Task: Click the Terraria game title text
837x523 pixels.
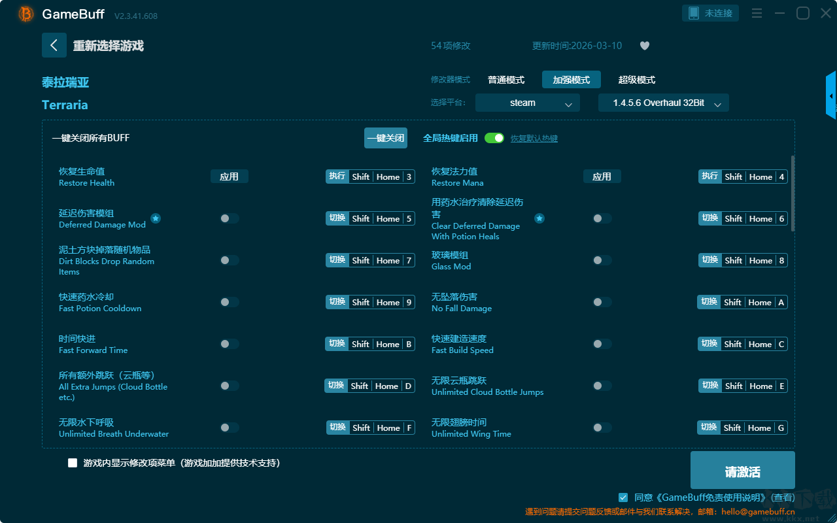Action: pyautogui.click(x=65, y=105)
